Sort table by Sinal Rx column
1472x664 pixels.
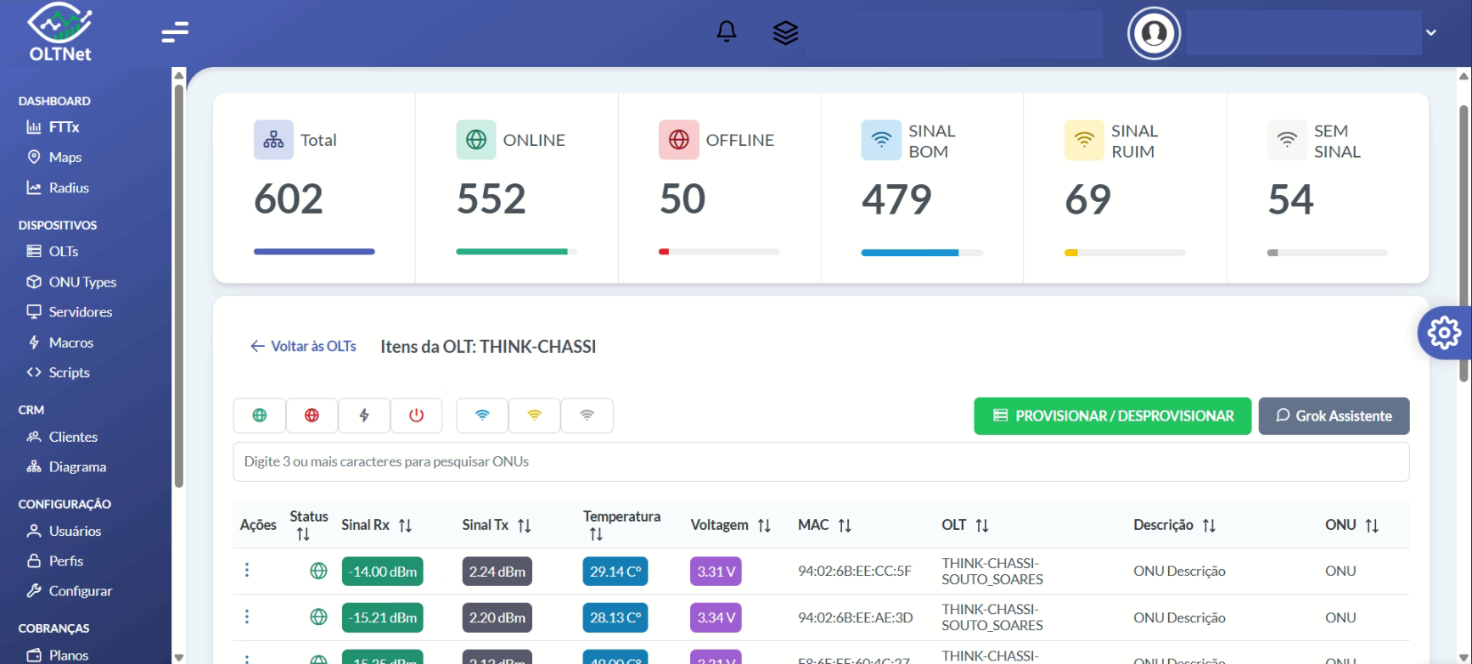405,526
